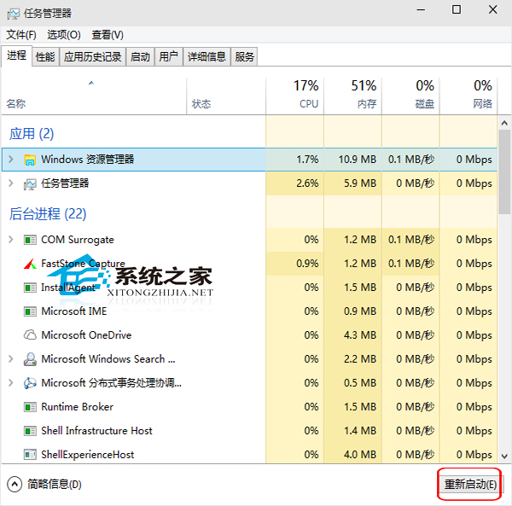512x506 pixels.
Task: Open the 选项(O) menu
Action: (64, 35)
